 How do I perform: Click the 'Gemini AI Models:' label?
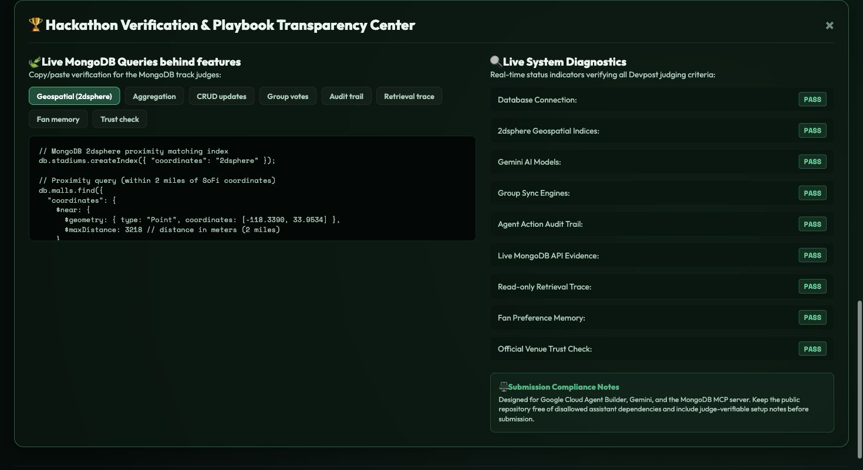pyautogui.click(x=530, y=162)
